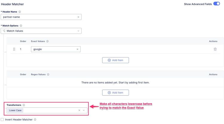Click the Invert Header Matcher info icon

[35, 120]
